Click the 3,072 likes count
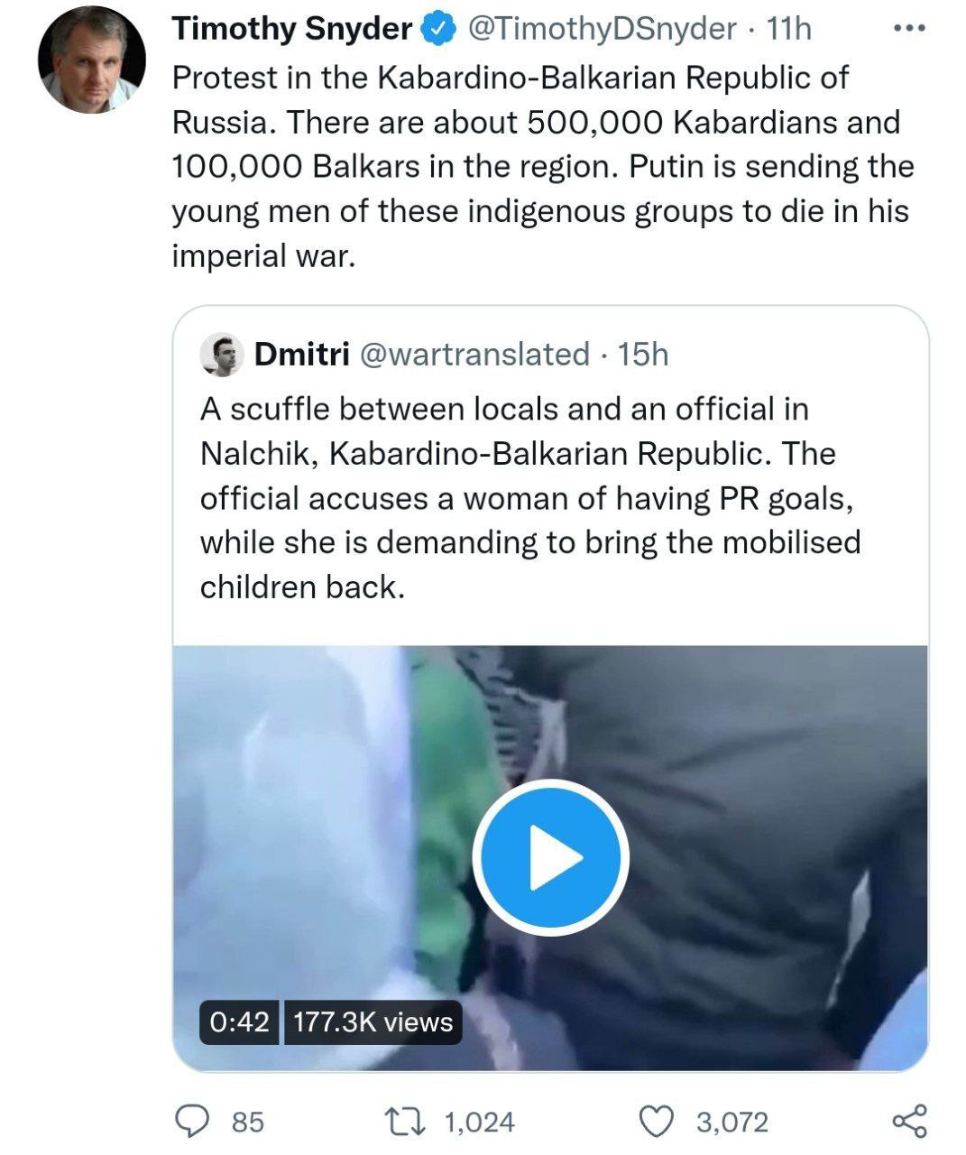966x1155 pixels. tap(731, 1122)
